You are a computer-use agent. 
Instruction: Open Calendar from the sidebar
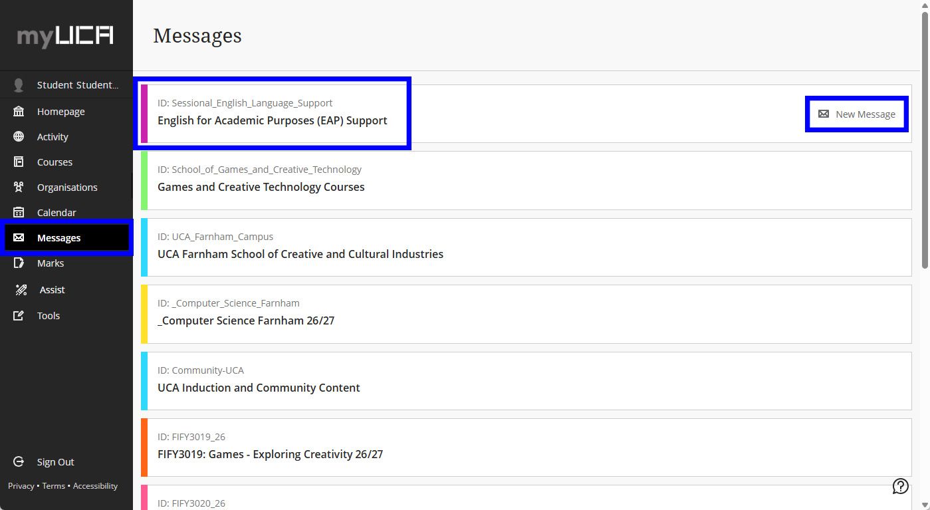click(x=66, y=212)
